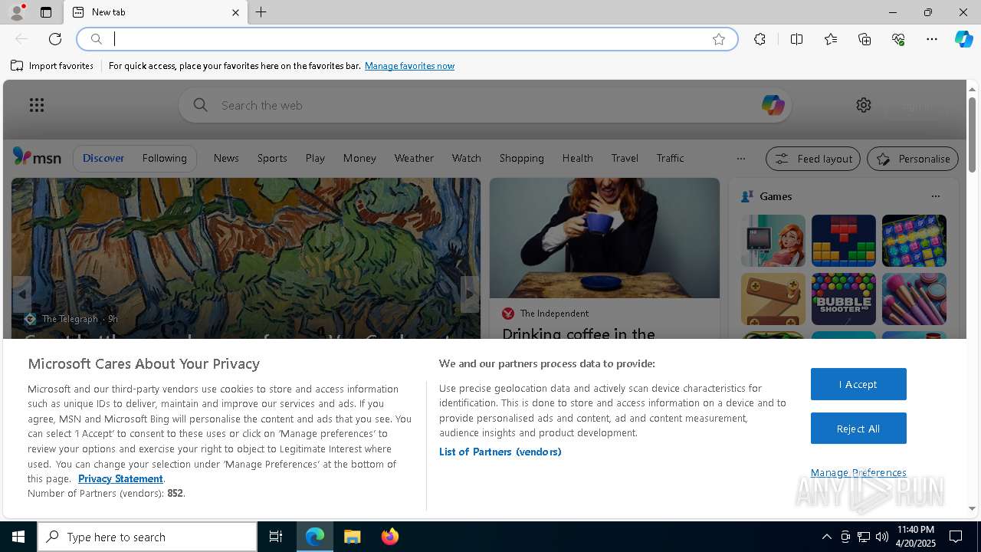Open the Privacy Statement link

point(120,478)
